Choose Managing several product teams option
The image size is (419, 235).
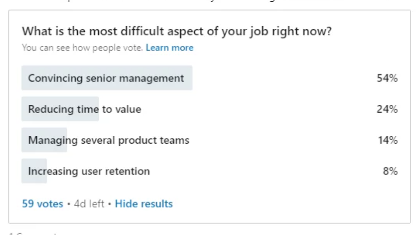coord(109,140)
